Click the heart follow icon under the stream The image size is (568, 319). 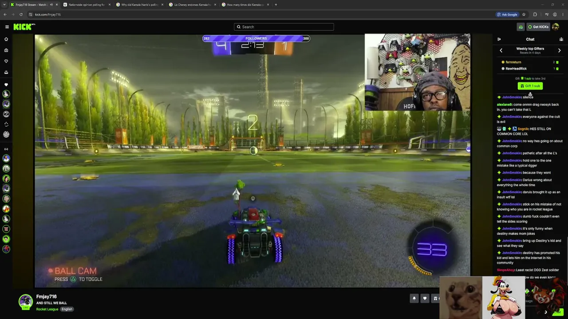point(425,298)
